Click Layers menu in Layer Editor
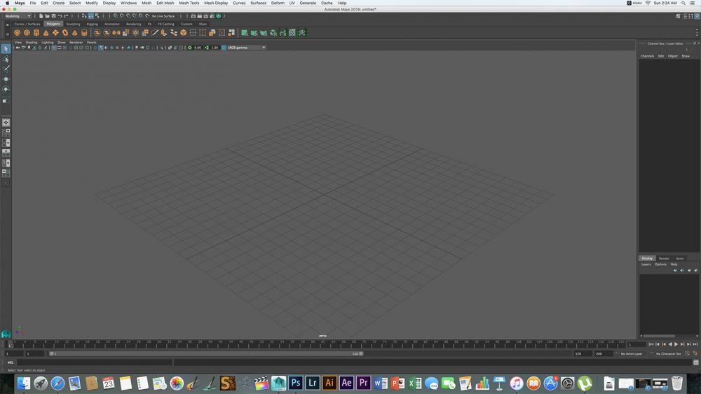 [646, 264]
